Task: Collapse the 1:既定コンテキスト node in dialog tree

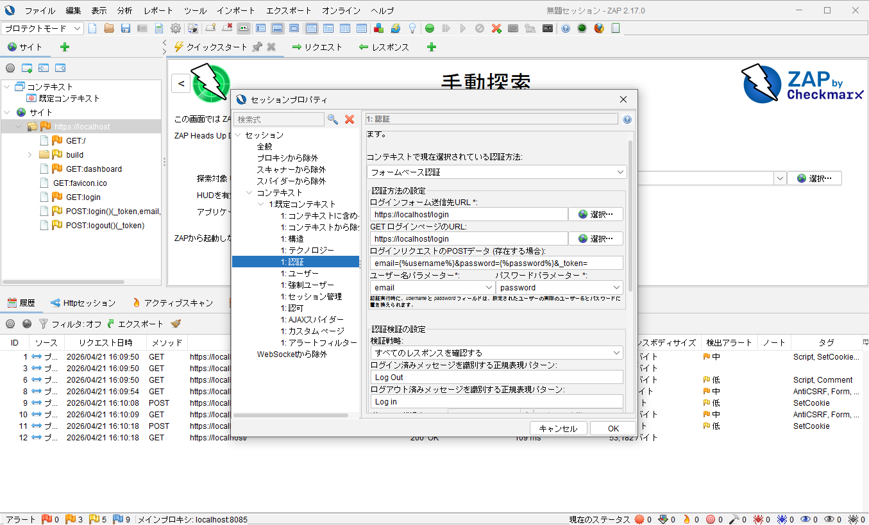Action: pyautogui.click(x=261, y=204)
